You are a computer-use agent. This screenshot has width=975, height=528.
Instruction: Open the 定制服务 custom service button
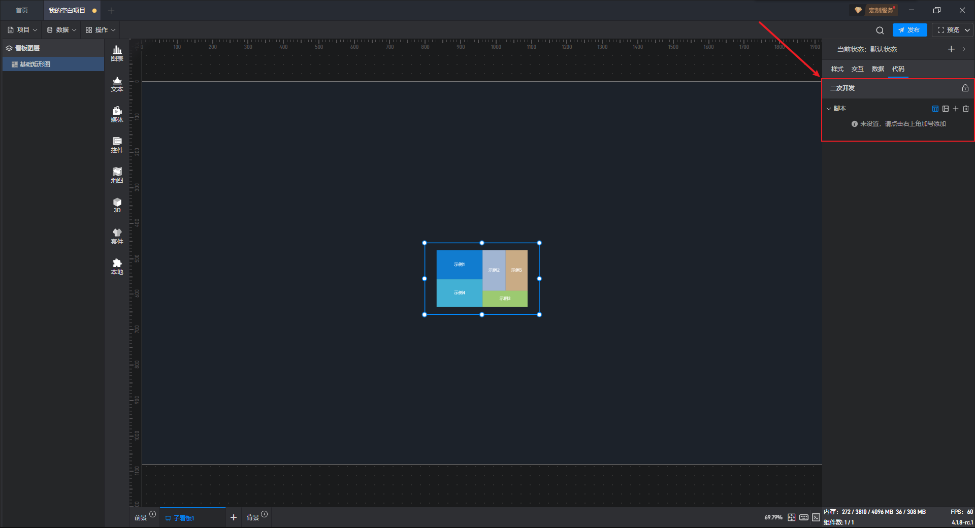pyautogui.click(x=875, y=10)
